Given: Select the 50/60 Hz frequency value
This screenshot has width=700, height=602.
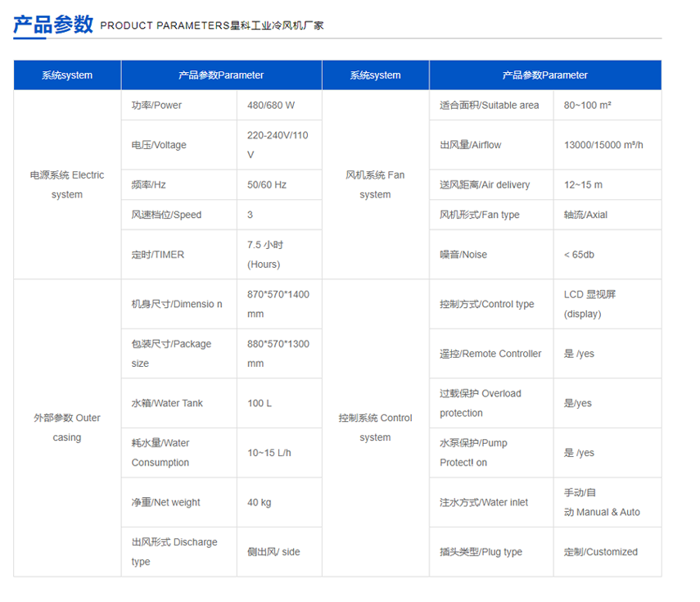Looking at the screenshot, I should tap(260, 184).
